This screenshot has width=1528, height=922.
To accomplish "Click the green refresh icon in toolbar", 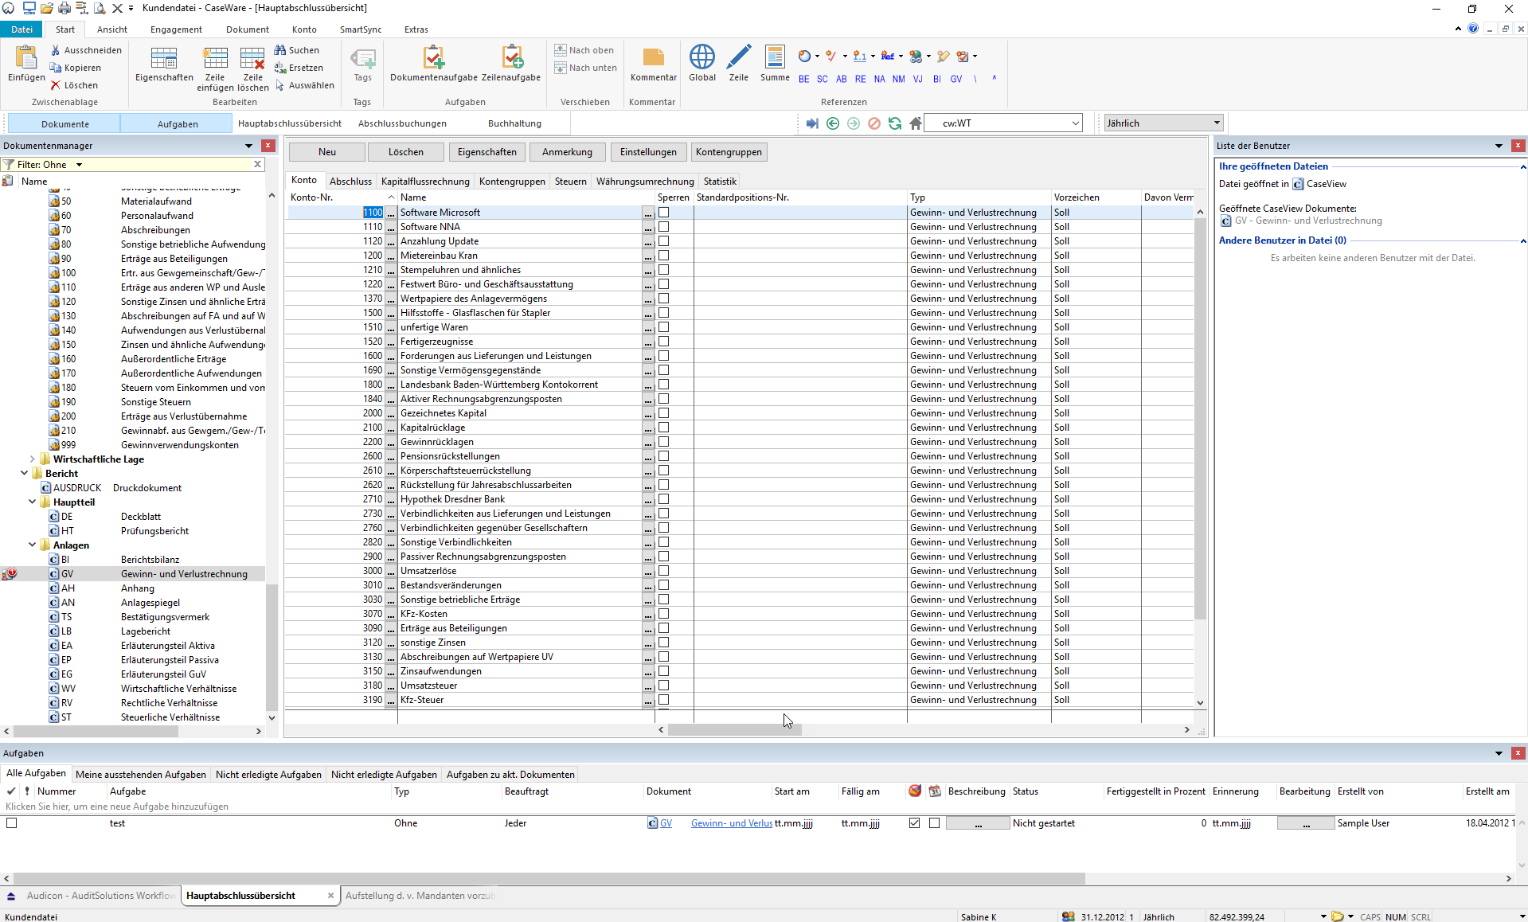I will click(895, 123).
